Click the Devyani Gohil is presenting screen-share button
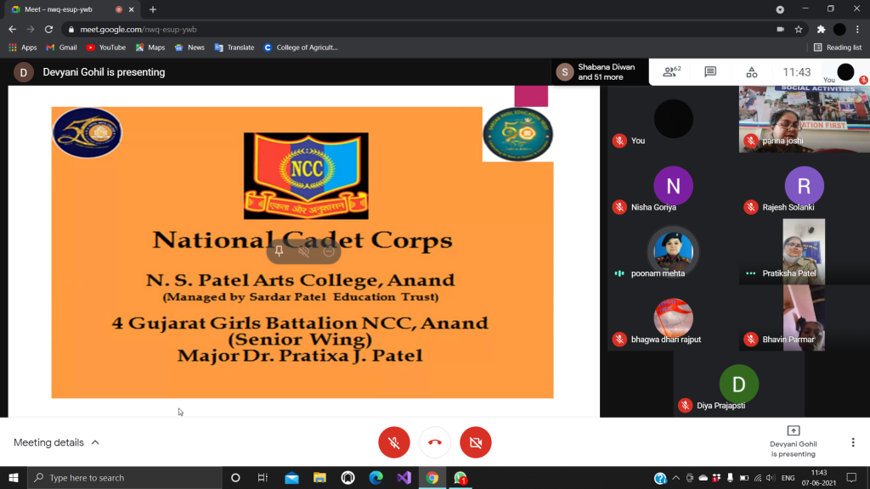 pyautogui.click(x=794, y=441)
